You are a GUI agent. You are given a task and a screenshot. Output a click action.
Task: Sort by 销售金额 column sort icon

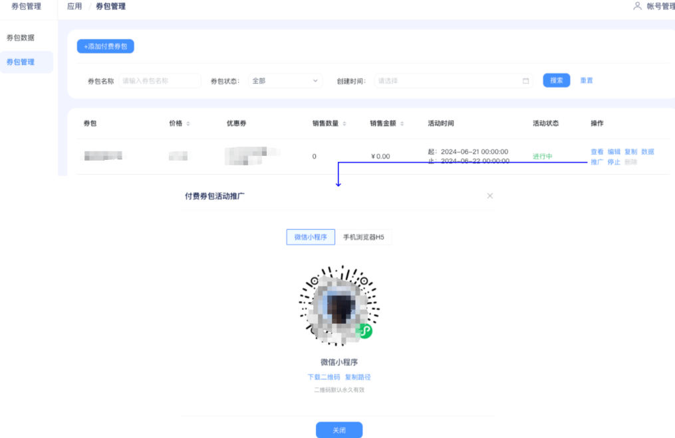(x=402, y=124)
